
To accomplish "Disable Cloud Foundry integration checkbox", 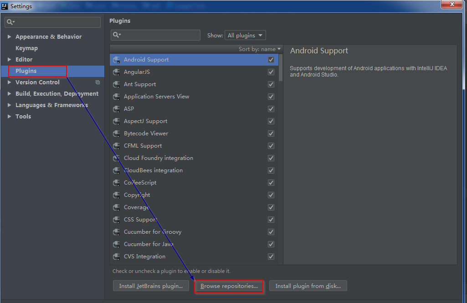I will pyautogui.click(x=271, y=158).
